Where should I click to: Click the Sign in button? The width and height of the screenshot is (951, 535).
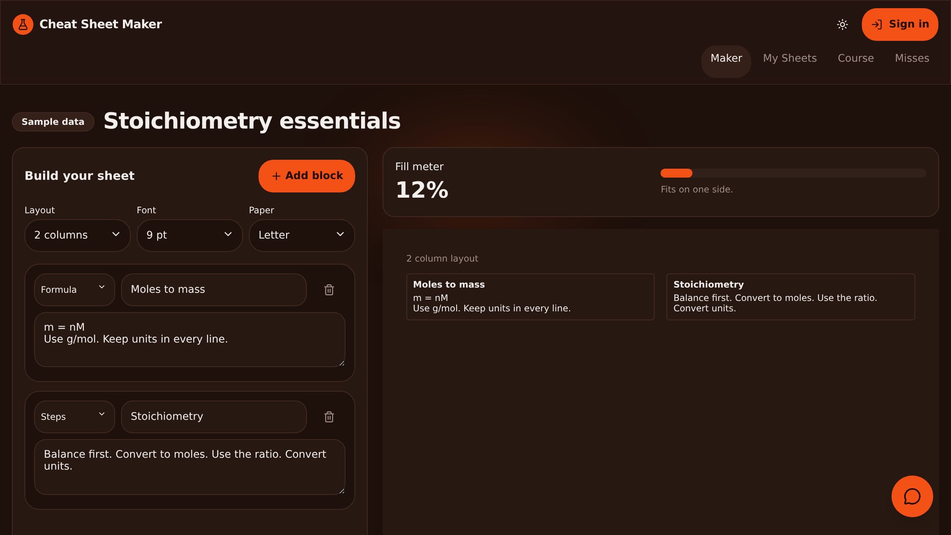point(900,25)
